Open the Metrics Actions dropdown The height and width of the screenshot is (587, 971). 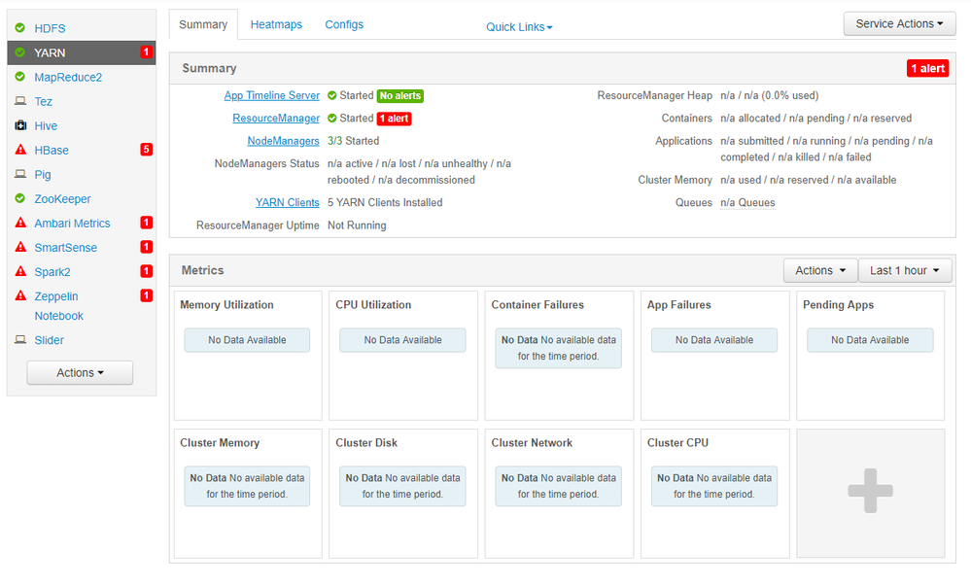[x=819, y=271]
